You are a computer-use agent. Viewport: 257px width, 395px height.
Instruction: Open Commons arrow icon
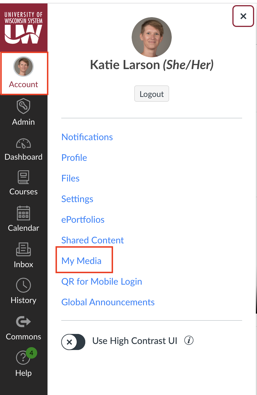tap(23, 322)
